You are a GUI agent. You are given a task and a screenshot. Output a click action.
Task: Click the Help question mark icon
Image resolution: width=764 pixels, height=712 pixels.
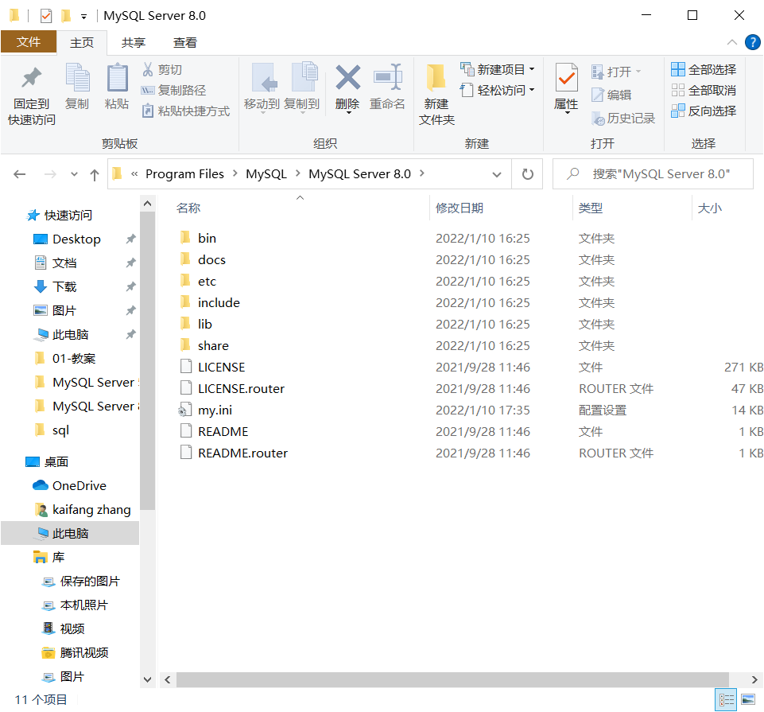[752, 42]
